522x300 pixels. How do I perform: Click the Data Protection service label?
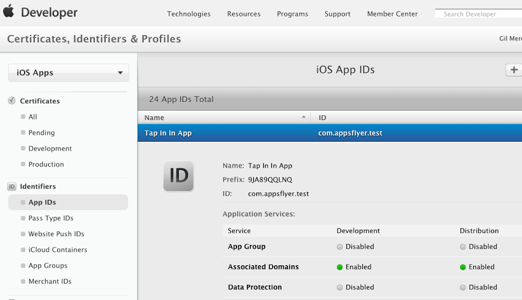255,287
